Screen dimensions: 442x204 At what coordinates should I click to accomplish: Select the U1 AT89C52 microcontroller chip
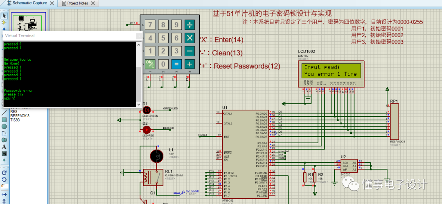pos(245,154)
